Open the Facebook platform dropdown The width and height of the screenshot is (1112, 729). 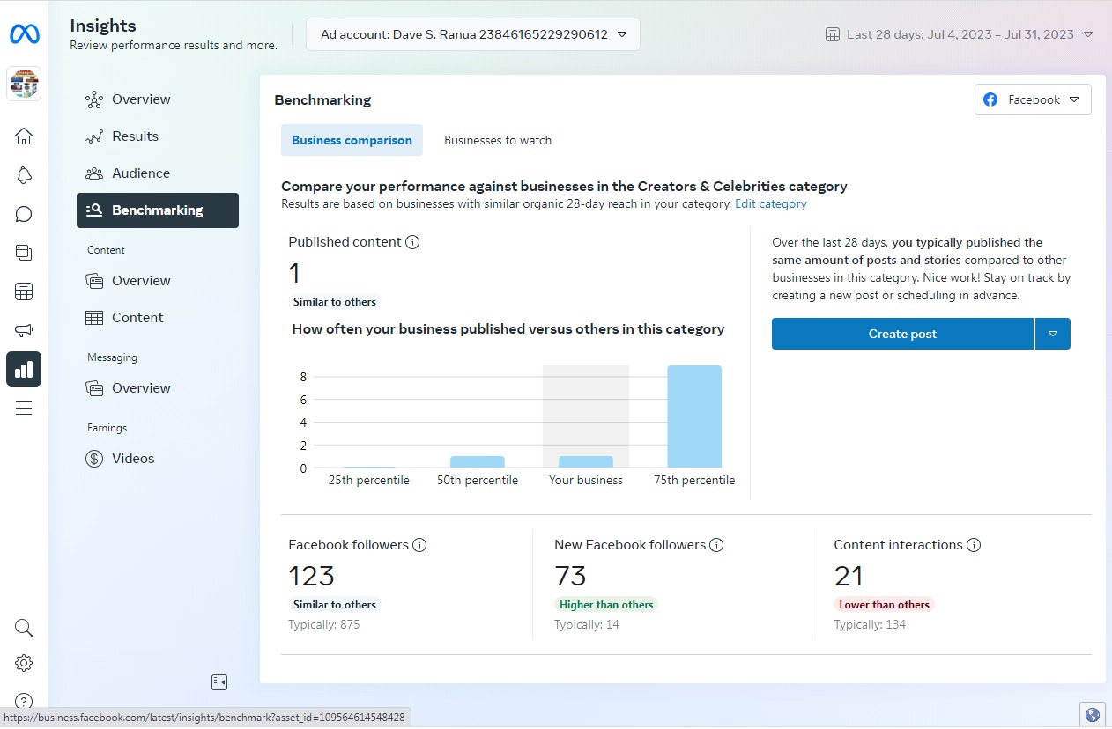[1032, 99]
